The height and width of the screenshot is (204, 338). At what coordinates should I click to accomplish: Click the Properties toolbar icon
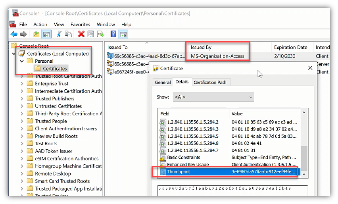91,34
